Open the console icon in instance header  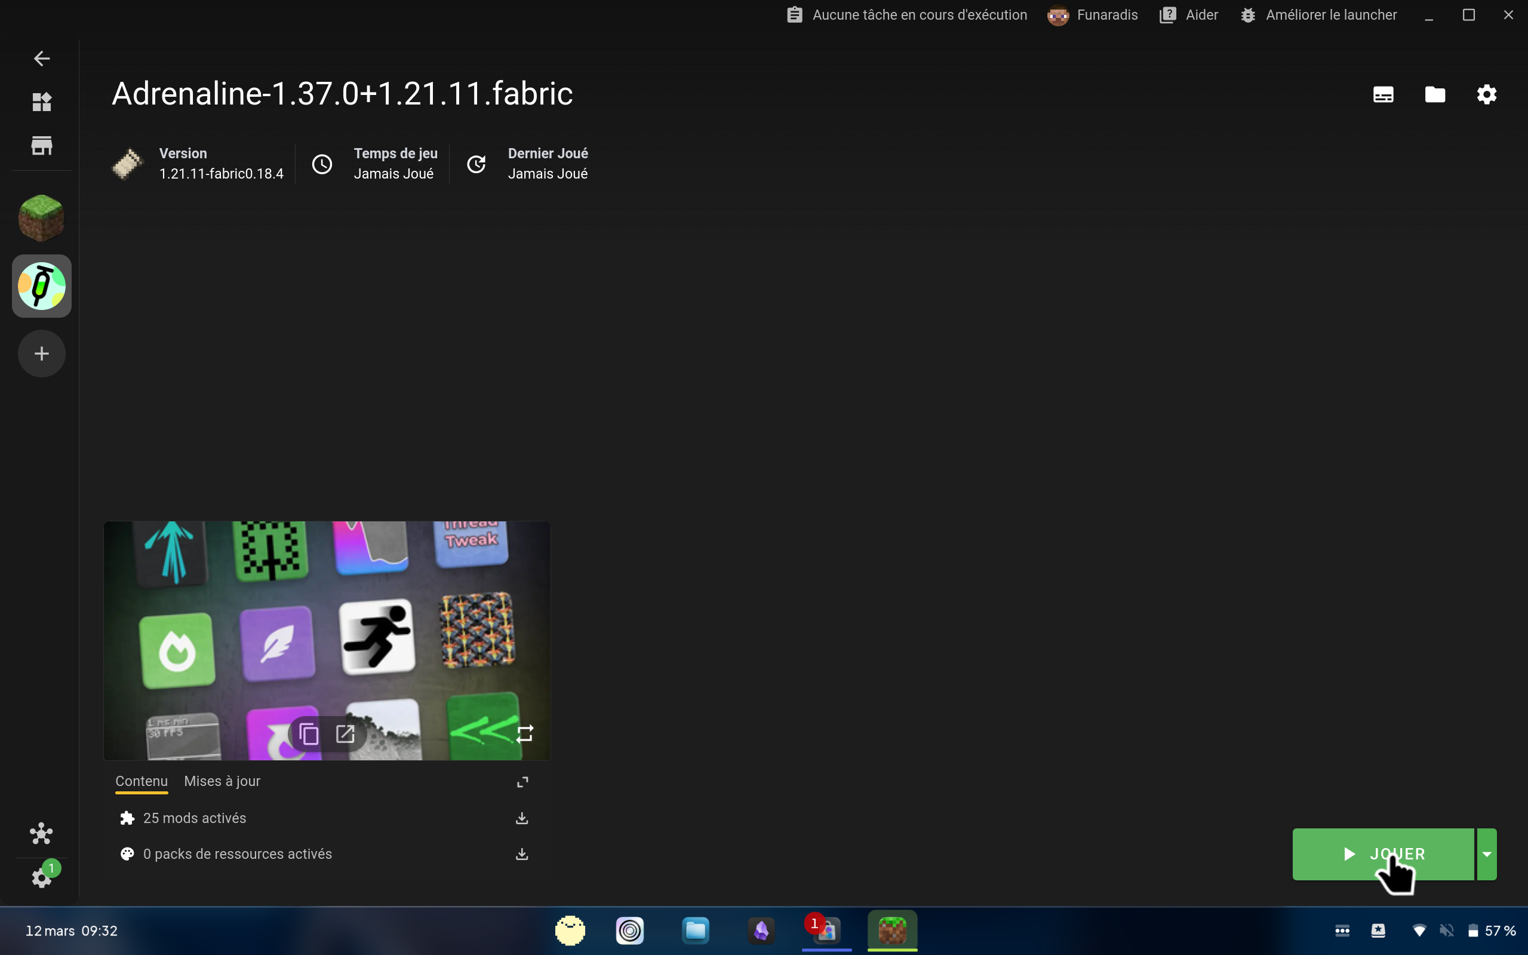[x=1383, y=95]
